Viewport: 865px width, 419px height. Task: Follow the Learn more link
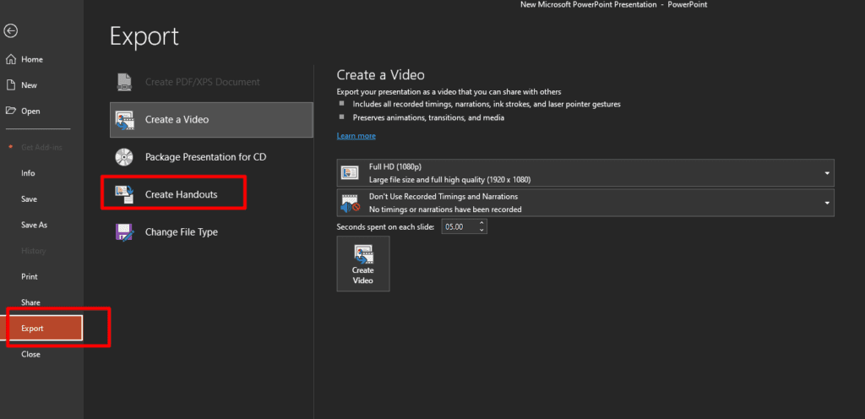tap(356, 136)
